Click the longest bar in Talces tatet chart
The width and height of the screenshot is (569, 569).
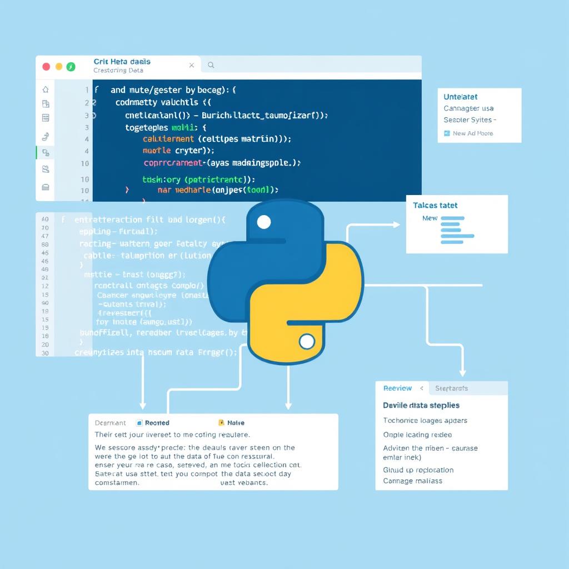click(x=457, y=236)
